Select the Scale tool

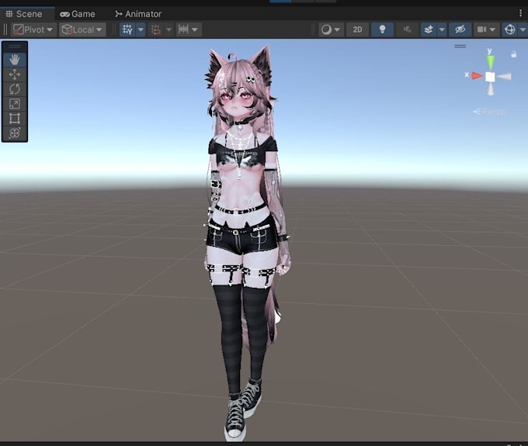click(15, 104)
